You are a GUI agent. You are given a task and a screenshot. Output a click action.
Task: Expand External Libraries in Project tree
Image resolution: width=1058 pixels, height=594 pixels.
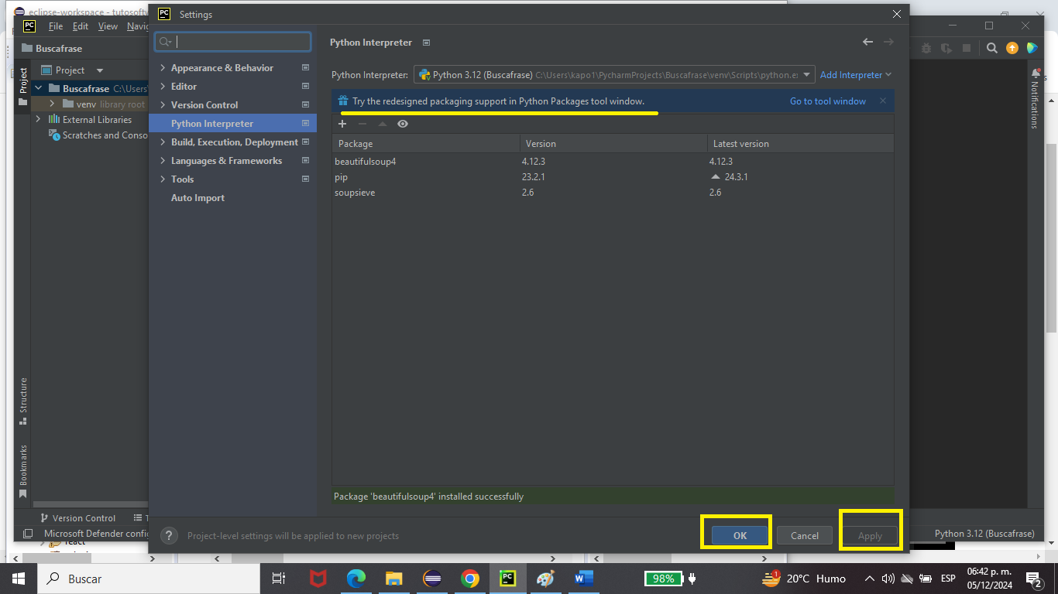pyautogui.click(x=39, y=120)
